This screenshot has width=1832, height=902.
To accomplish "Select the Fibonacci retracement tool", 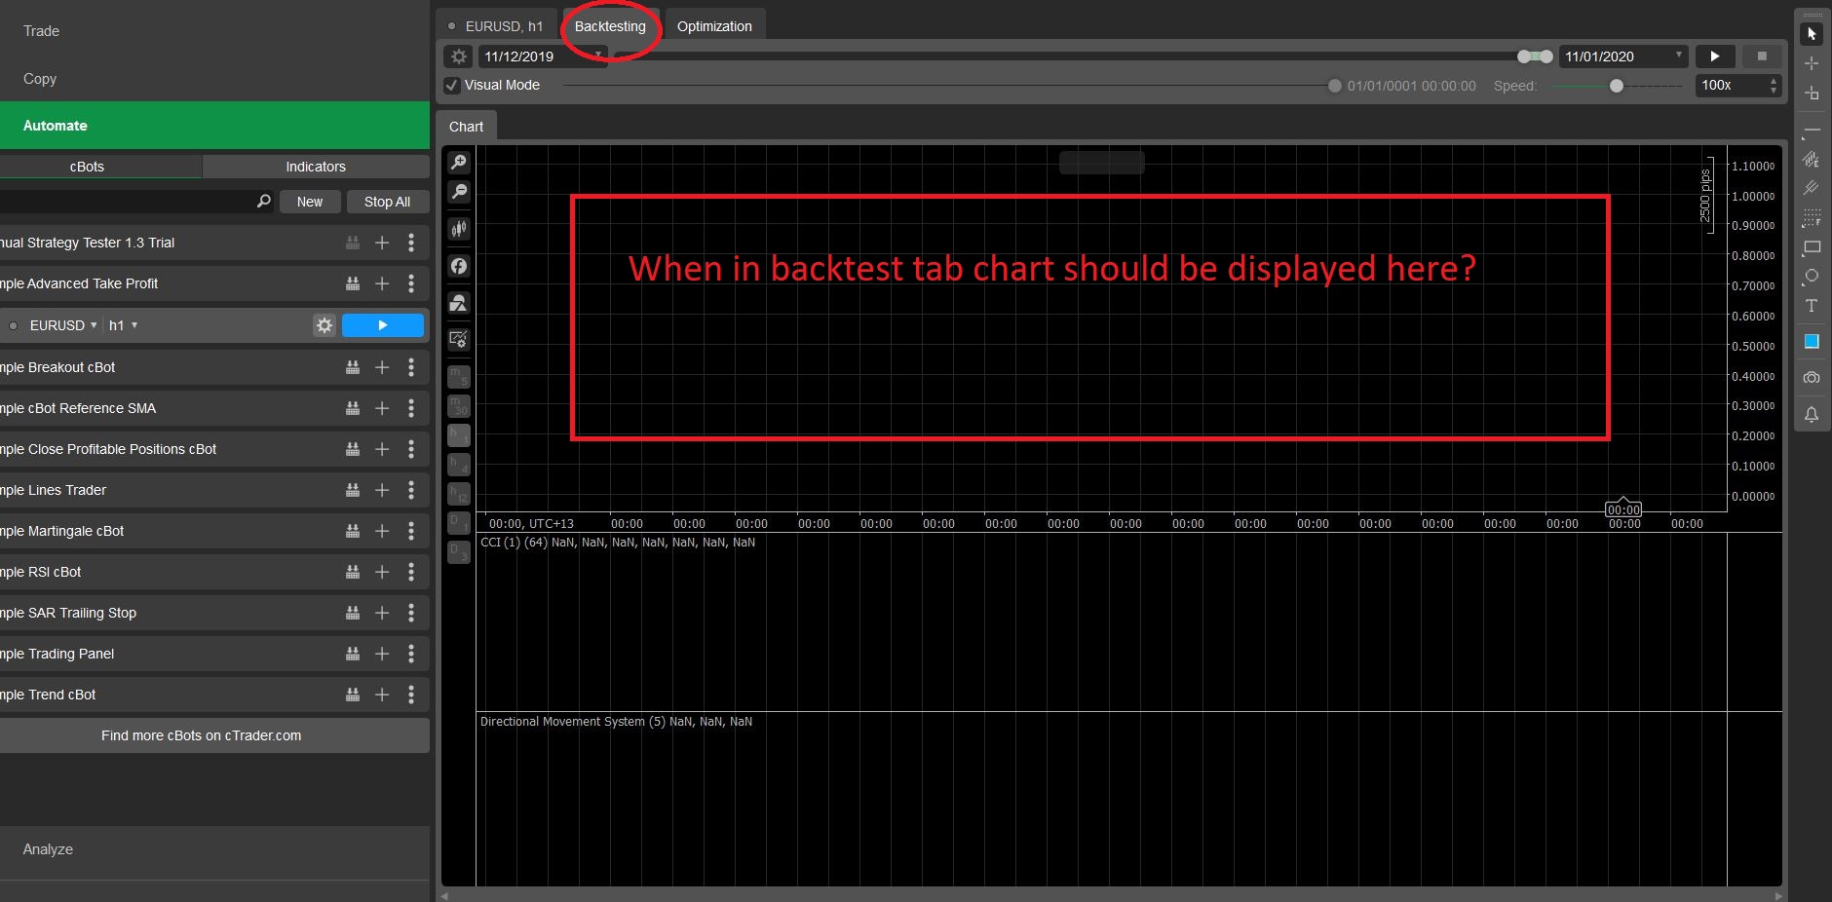I will tap(1812, 217).
